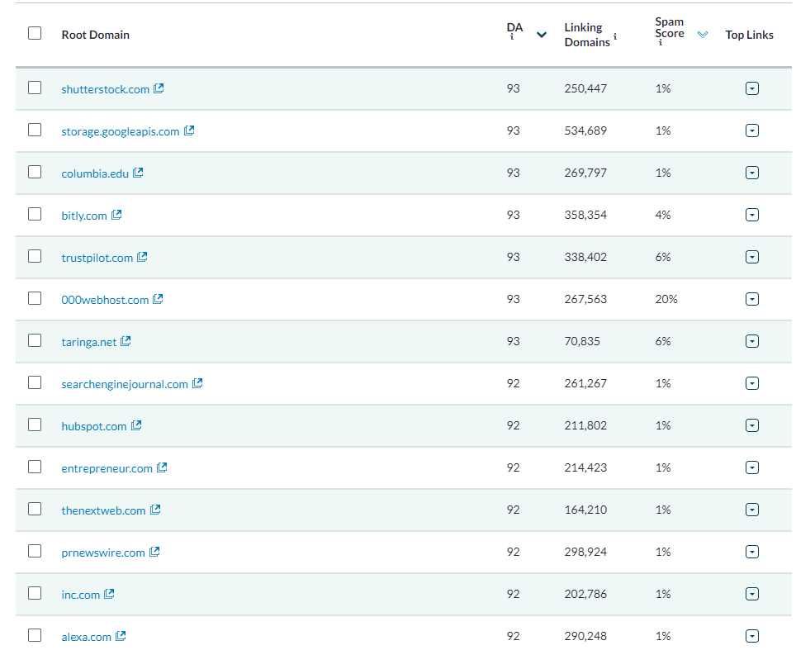
Task: Open 000webhost.com external link icon
Action: tap(158, 299)
